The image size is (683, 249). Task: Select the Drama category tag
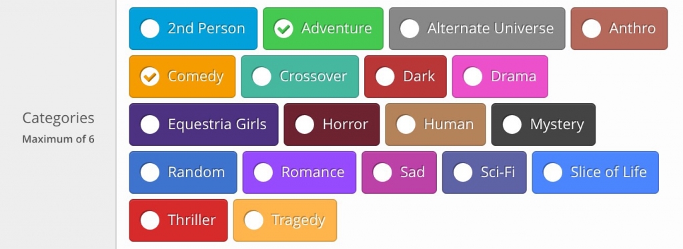click(500, 77)
